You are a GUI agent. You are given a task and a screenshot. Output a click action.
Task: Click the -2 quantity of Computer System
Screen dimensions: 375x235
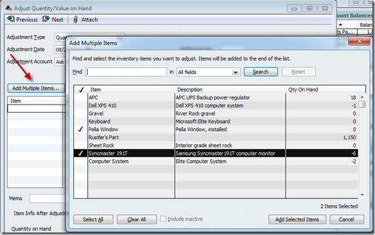[x=353, y=162]
